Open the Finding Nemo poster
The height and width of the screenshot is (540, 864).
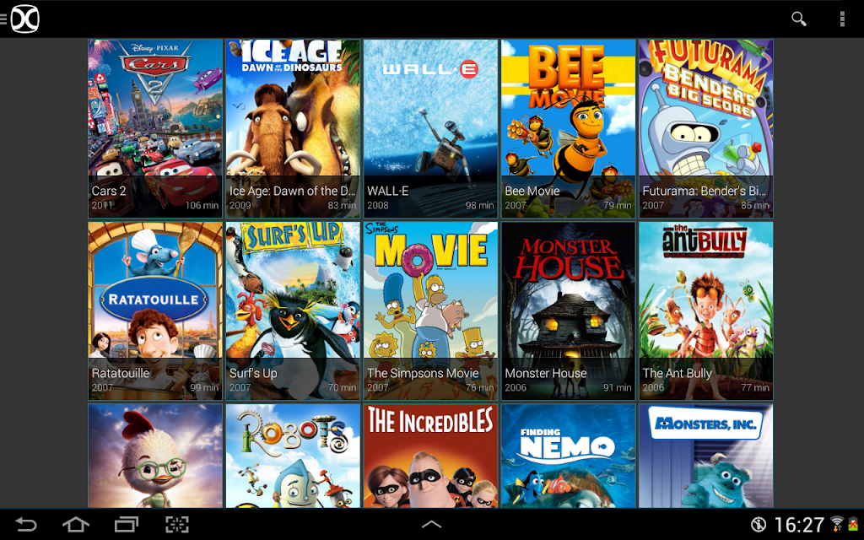tap(568, 456)
